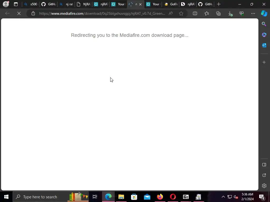The width and height of the screenshot is (270, 202).
Task: Switch to the s500 search tab
Action: point(31,4)
